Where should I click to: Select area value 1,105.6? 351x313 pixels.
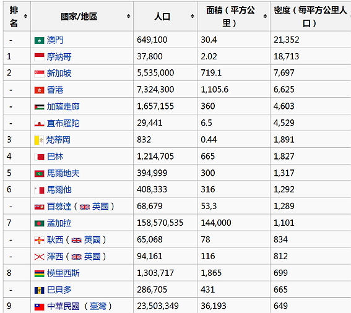click(214, 90)
